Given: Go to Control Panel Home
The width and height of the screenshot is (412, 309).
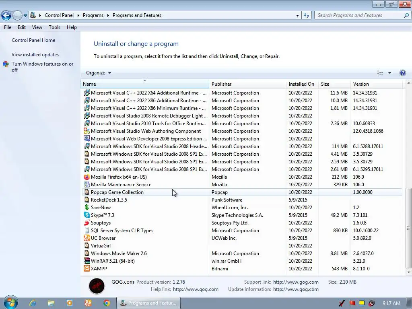Looking at the screenshot, I should tap(33, 40).
